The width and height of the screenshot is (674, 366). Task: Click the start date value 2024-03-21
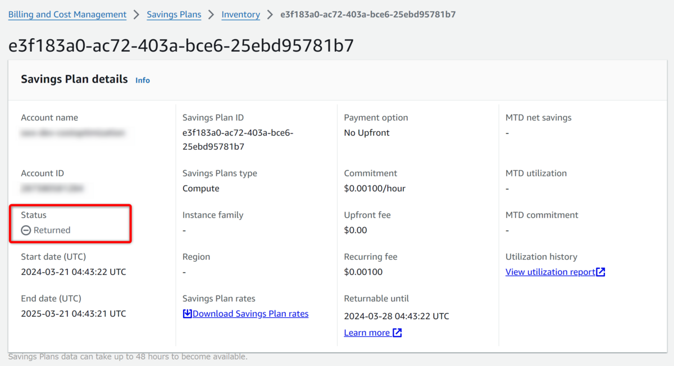tap(74, 272)
